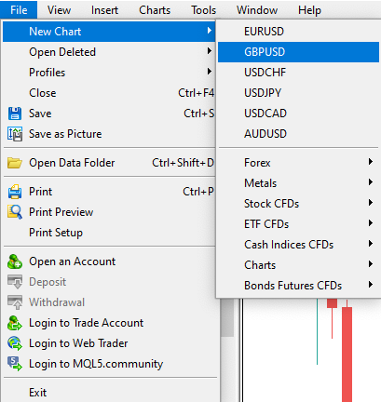Click the Save as Picture icon
The height and width of the screenshot is (402, 381).
pyautogui.click(x=15, y=134)
